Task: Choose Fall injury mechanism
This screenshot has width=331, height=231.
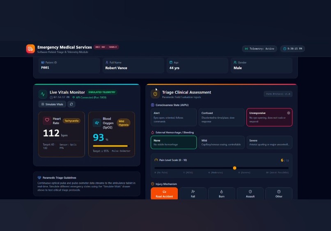Action: click(193, 194)
